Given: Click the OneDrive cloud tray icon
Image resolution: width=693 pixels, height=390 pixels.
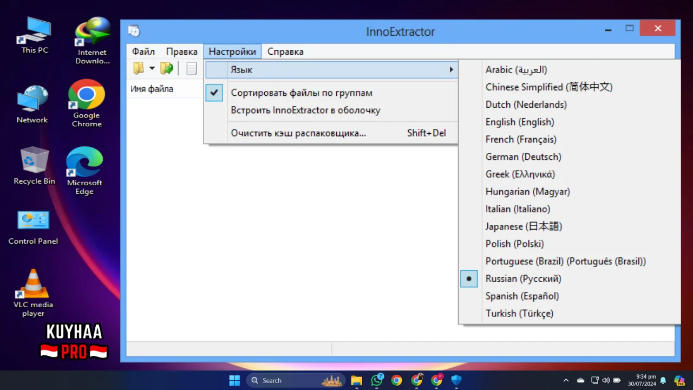Looking at the screenshot, I should 581,380.
